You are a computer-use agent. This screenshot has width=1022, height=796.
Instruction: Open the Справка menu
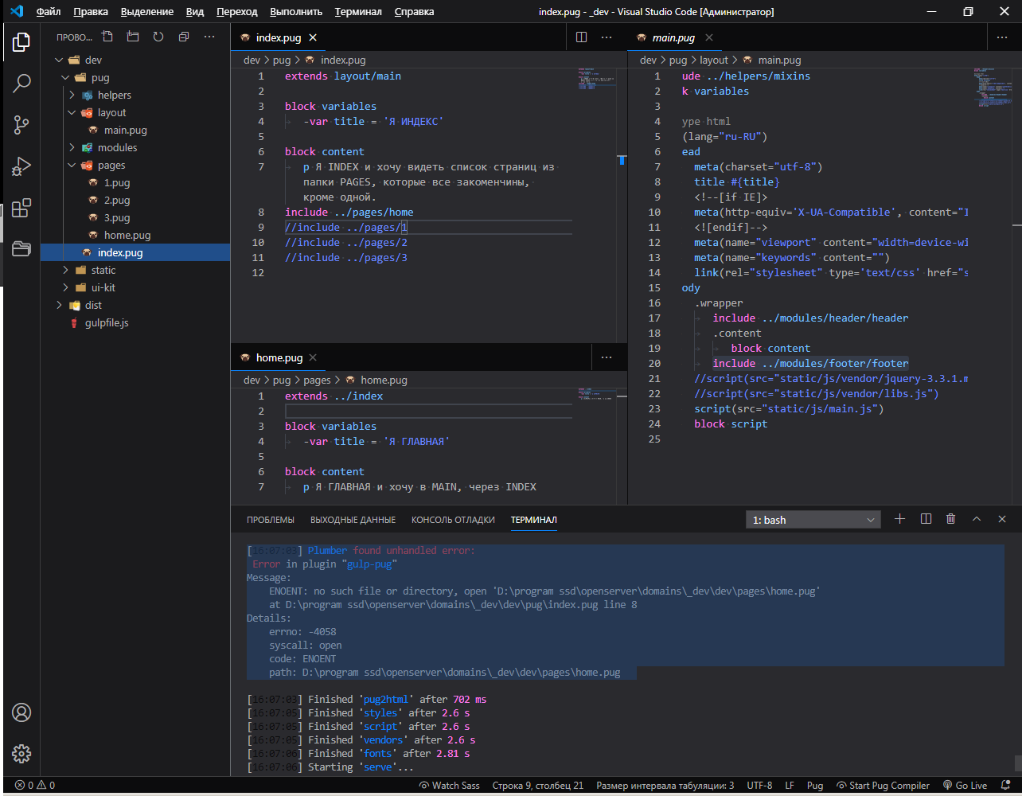pyautogui.click(x=415, y=12)
